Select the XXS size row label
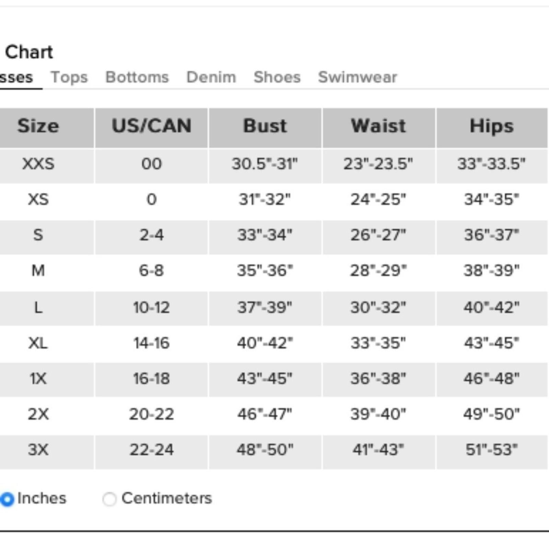549x549 pixels. [x=38, y=164]
